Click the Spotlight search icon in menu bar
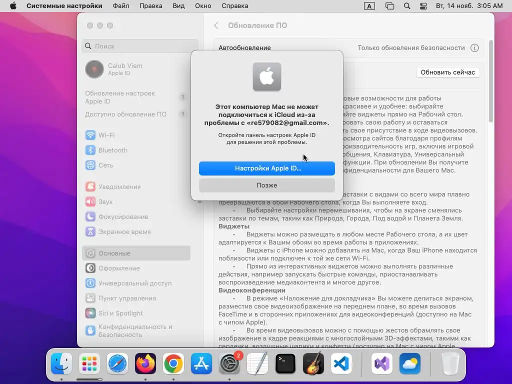This screenshot has width=512, height=384. 407,6
